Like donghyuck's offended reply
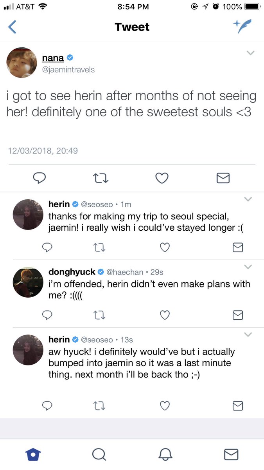The width and height of the screenshot is (264, 470). pyautogui.click(x=165, y=315)
